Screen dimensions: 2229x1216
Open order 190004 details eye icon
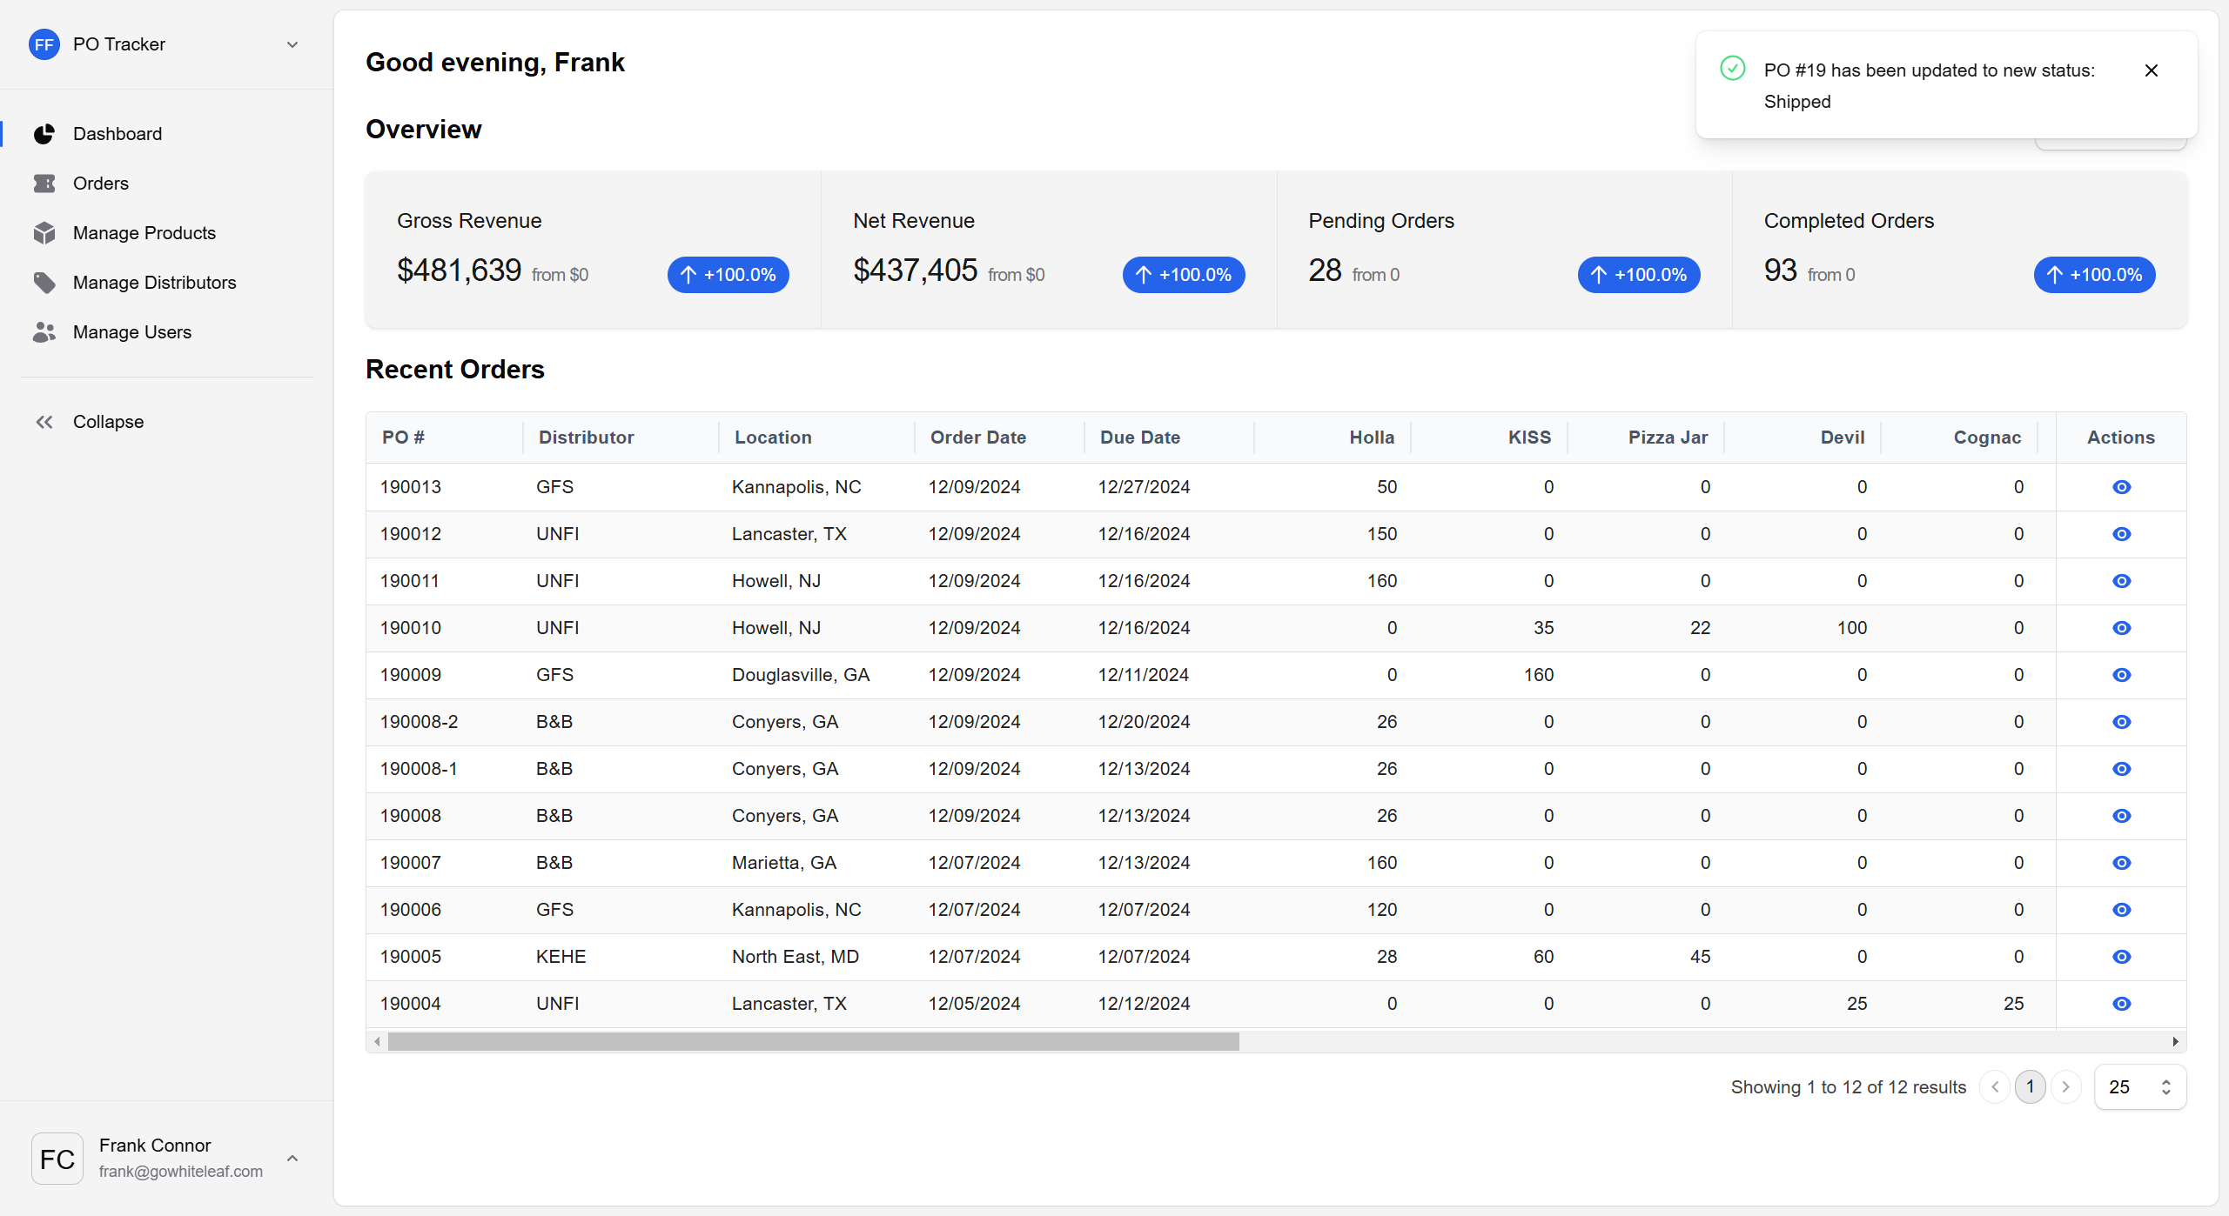(2121, 1004)
